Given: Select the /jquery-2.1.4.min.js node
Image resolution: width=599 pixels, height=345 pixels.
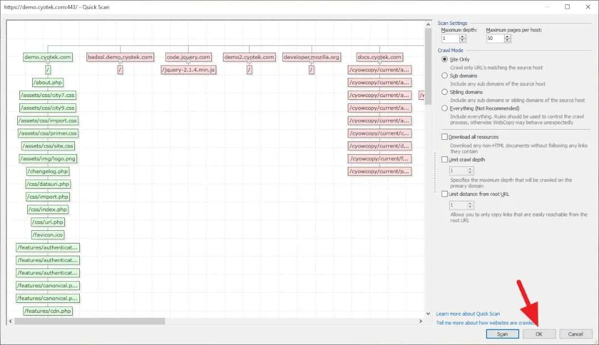Looking at the screenshot, I should click(189, 70).
